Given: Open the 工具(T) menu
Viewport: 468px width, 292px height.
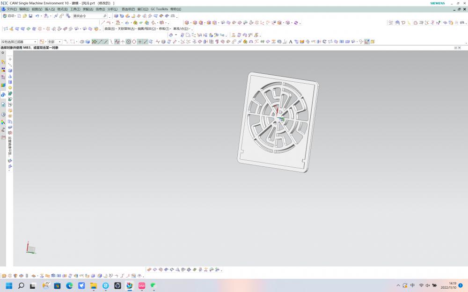Looking at the screenshot, I should coord(75,9).
